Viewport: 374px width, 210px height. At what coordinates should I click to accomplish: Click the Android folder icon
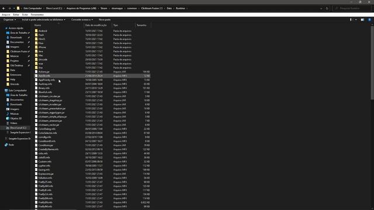tap(36, 31)
